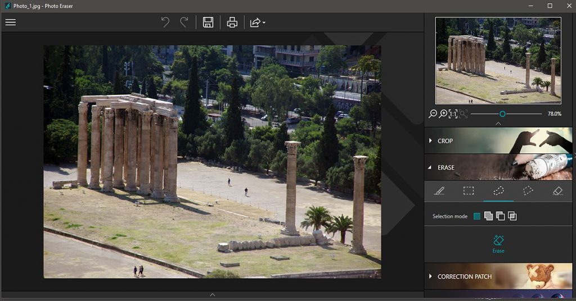Enable the intersect selection mode
This screenshot has height=301, width=576.
[512, 216]
